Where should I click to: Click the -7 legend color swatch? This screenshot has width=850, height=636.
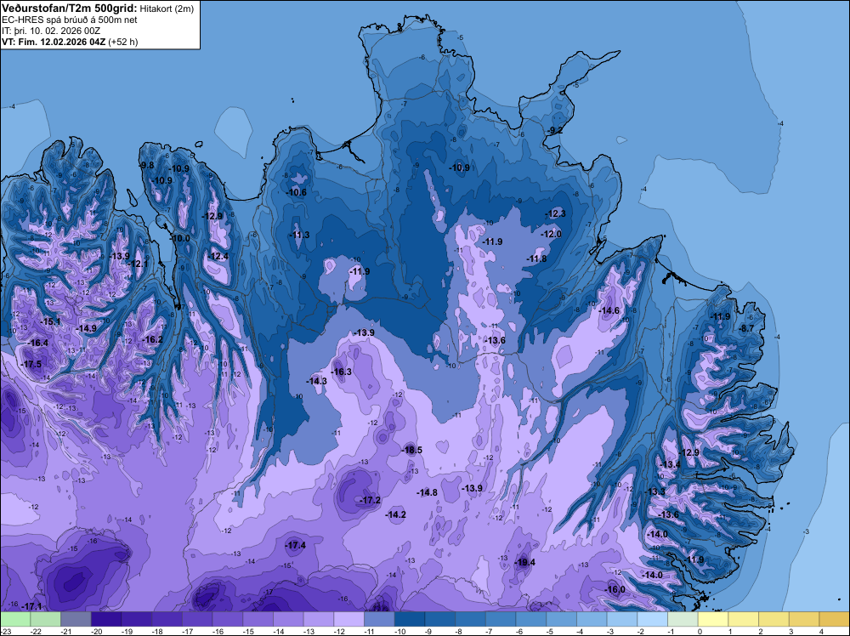click(501, 619)
